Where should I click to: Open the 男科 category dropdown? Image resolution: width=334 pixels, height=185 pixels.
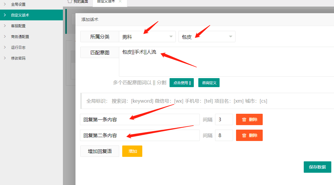147,37
